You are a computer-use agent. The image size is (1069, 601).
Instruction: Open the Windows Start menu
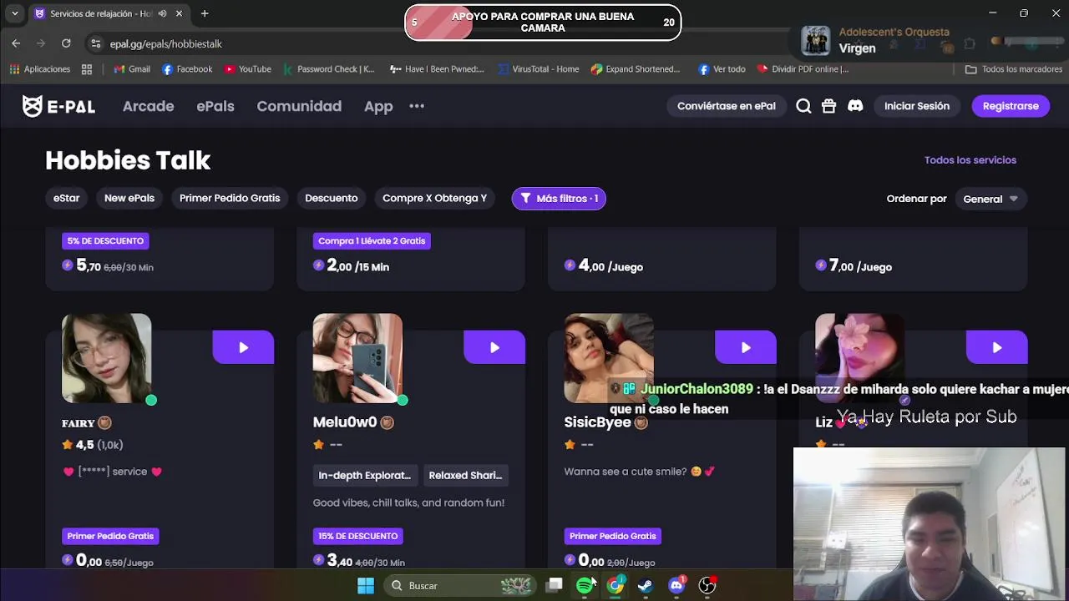point(366,586)
